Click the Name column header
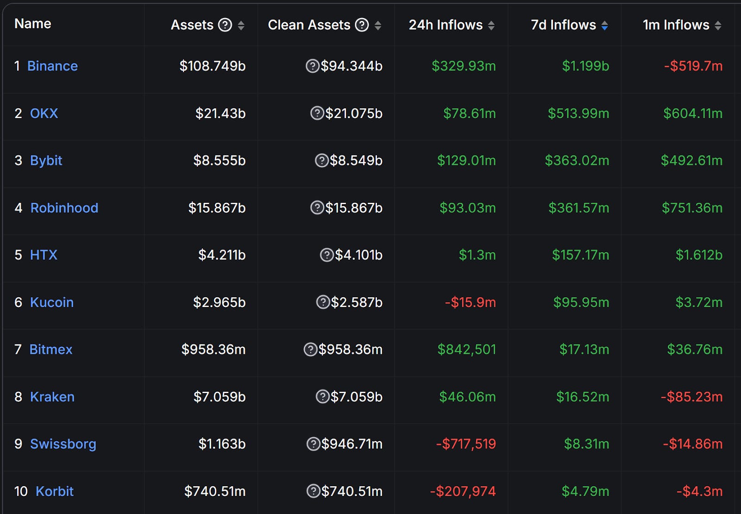Screen dimensions: 741x514 (x=33, y=24)
